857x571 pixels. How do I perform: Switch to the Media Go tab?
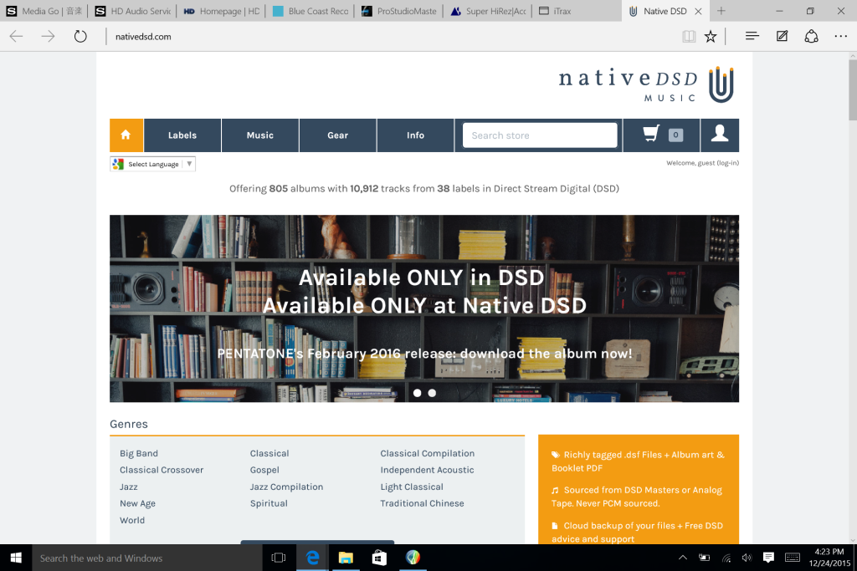(44, 11)
